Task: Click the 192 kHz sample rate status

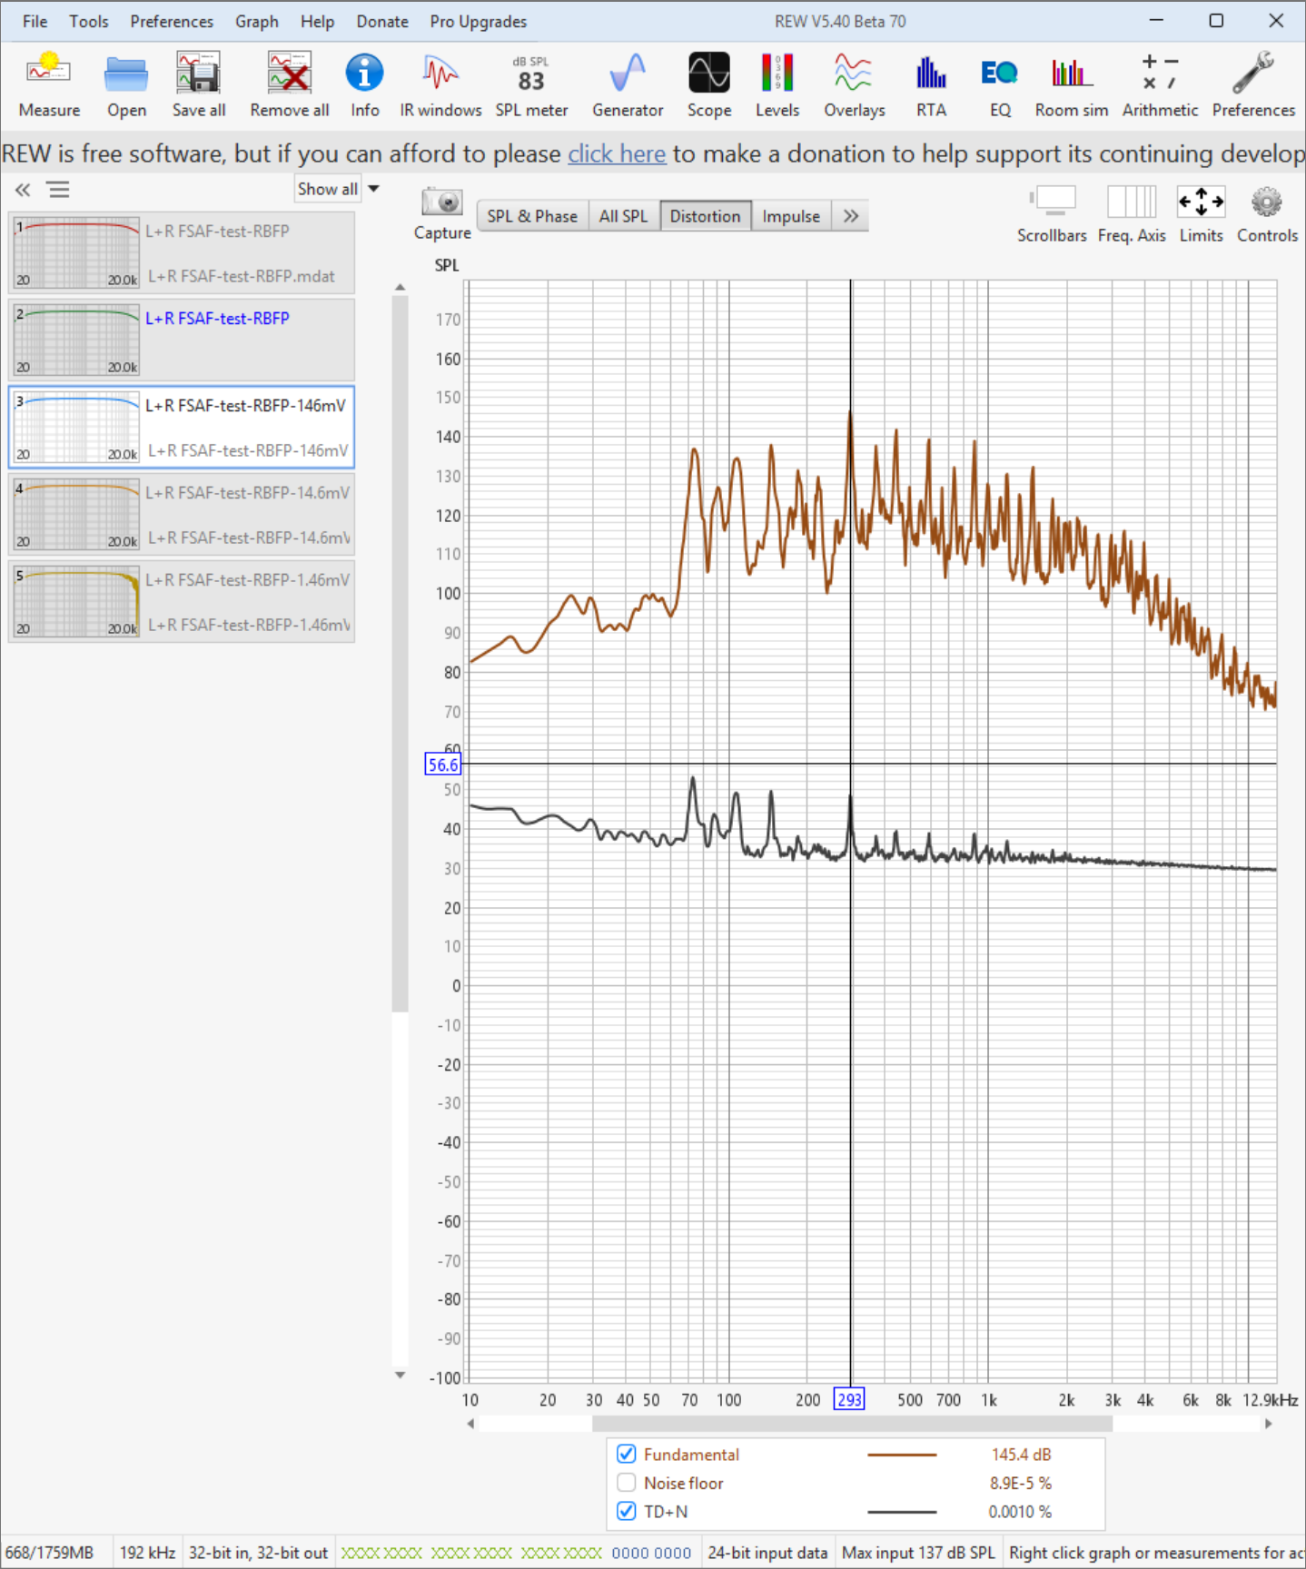Action: (x=147, y=1553)
